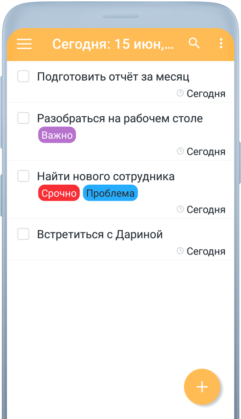The width and height of the screenshot is (241, 419).
Task: Open task Найти нового сотрудника
Action: pyautogui.click(x=106, y=176)
